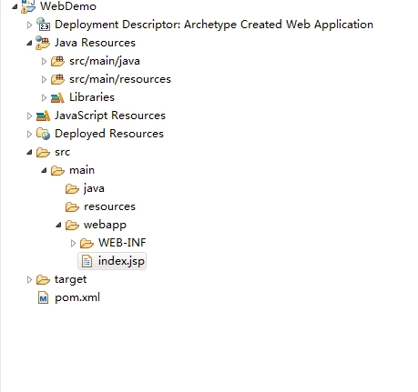Click the JavaScript Resources library icon
418x392 pixels.
43,116
